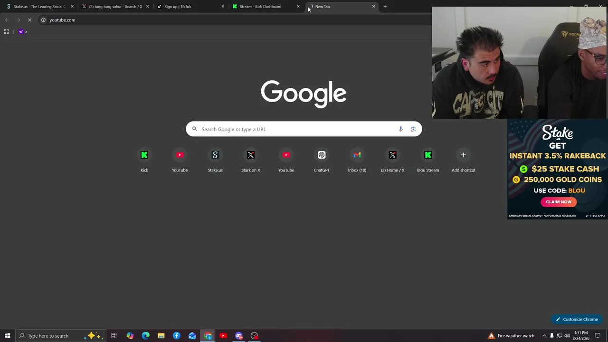Open the Facebook taskbar icon
This screenshot has height=342, width=608.
pos(177,336)
